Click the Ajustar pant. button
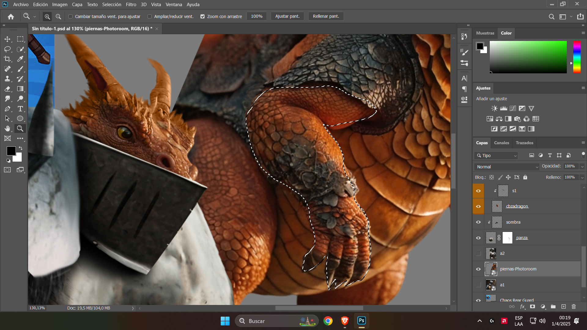The image size is (587, 330). pyautogui.click(x=287, y=16)
